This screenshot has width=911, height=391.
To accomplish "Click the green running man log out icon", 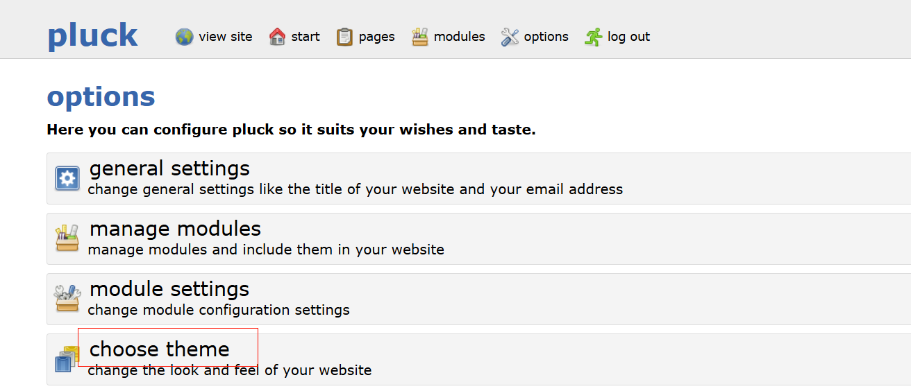I will (x=594, y=37).
